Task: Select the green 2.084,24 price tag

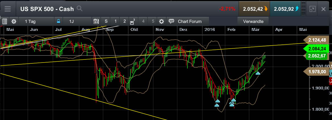Action: (316, 49)
